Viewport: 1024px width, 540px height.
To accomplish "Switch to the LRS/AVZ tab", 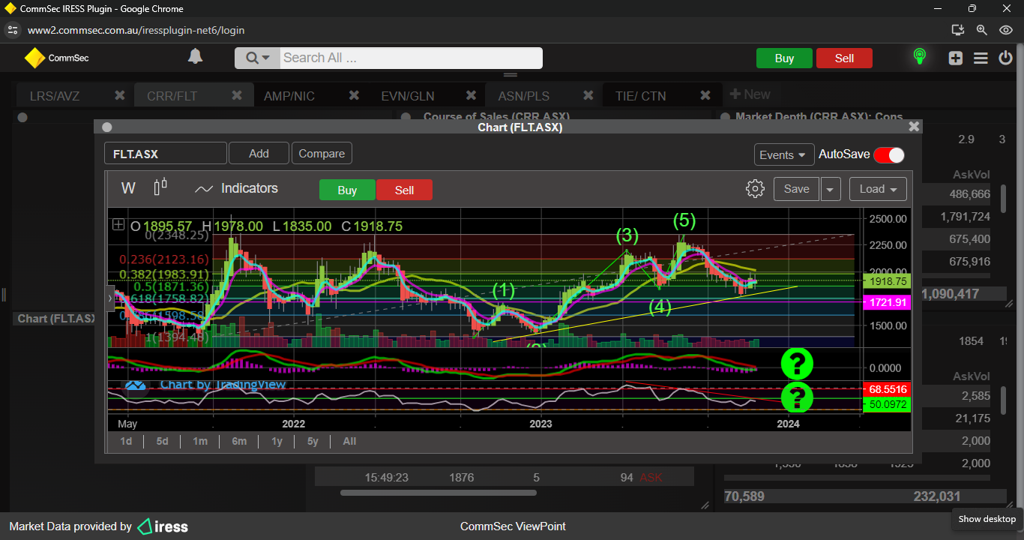I will [x=55, y=96].
